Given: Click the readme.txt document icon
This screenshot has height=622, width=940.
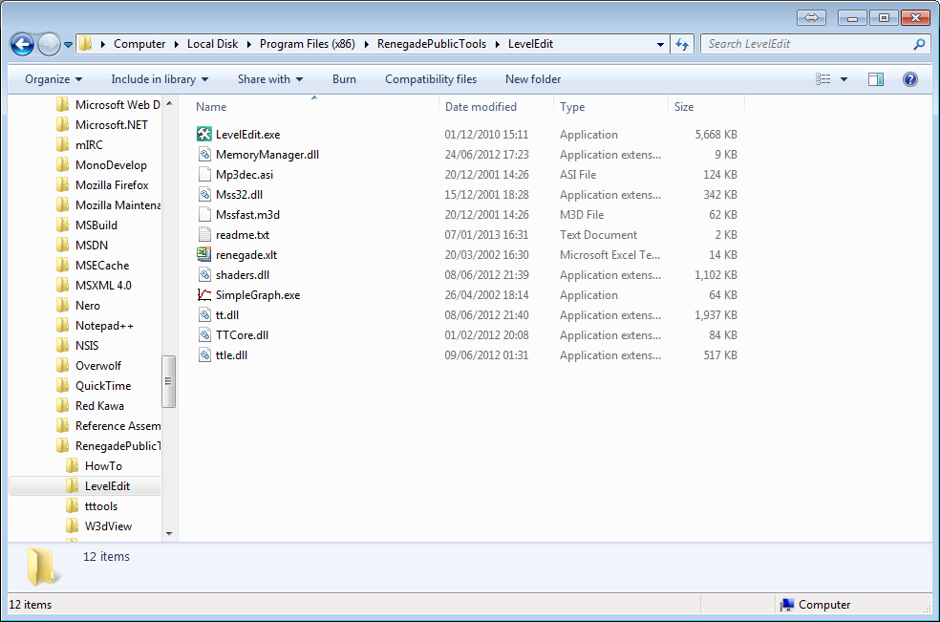Looking at the screenshot, I should click(x=203, y=235).
